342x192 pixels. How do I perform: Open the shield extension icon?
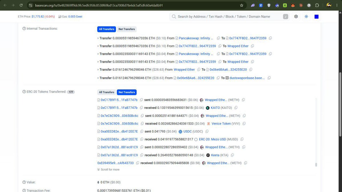tap(269, 5)
